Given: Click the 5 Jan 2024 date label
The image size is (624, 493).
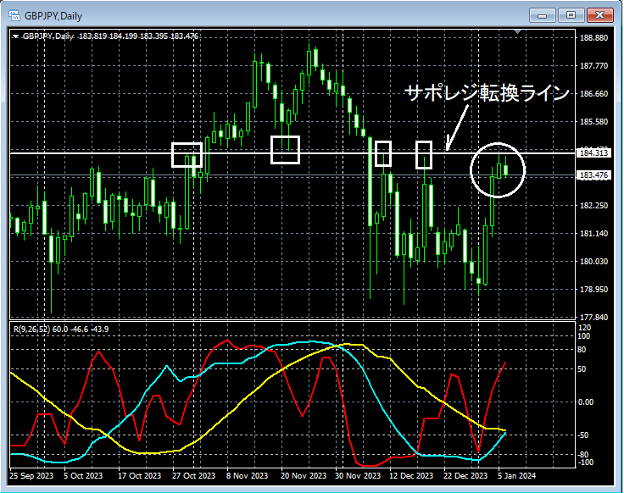Looking at the screenshot, I should (x=516, y=475).
